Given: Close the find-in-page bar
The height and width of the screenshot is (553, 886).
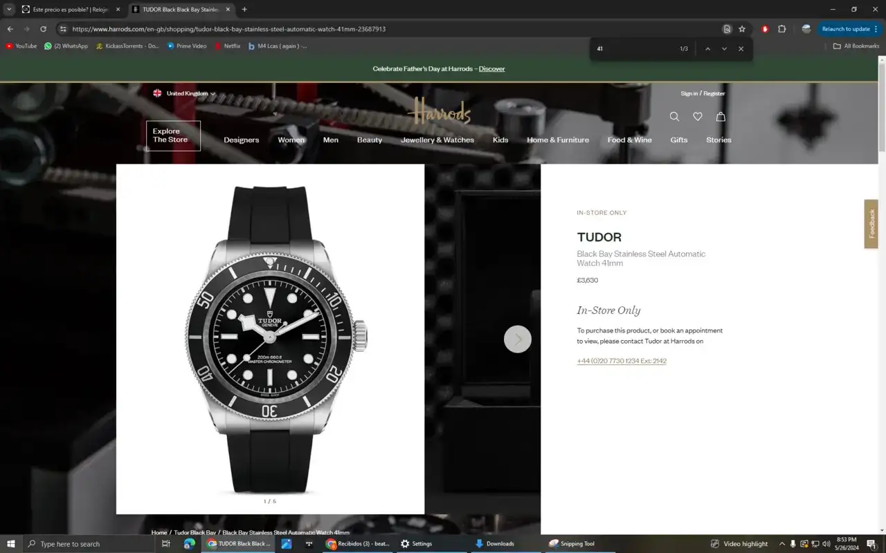Looking at the screenshot, I should (x=741, y=49).
